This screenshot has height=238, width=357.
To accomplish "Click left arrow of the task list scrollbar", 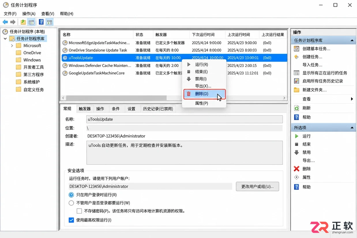I will tap(63, 98).
